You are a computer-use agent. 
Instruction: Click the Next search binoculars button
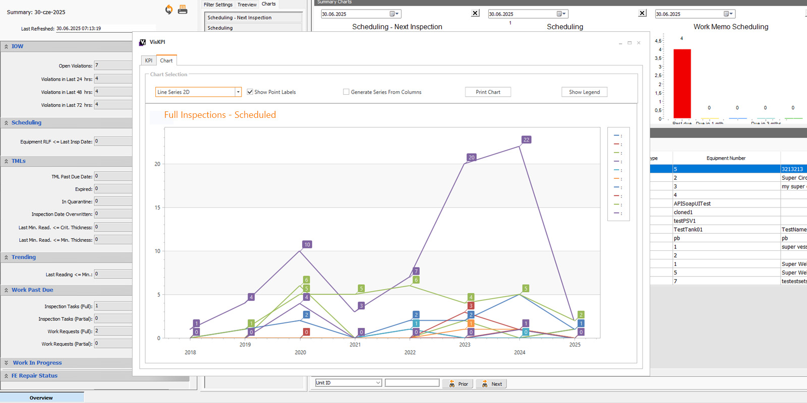491,384
